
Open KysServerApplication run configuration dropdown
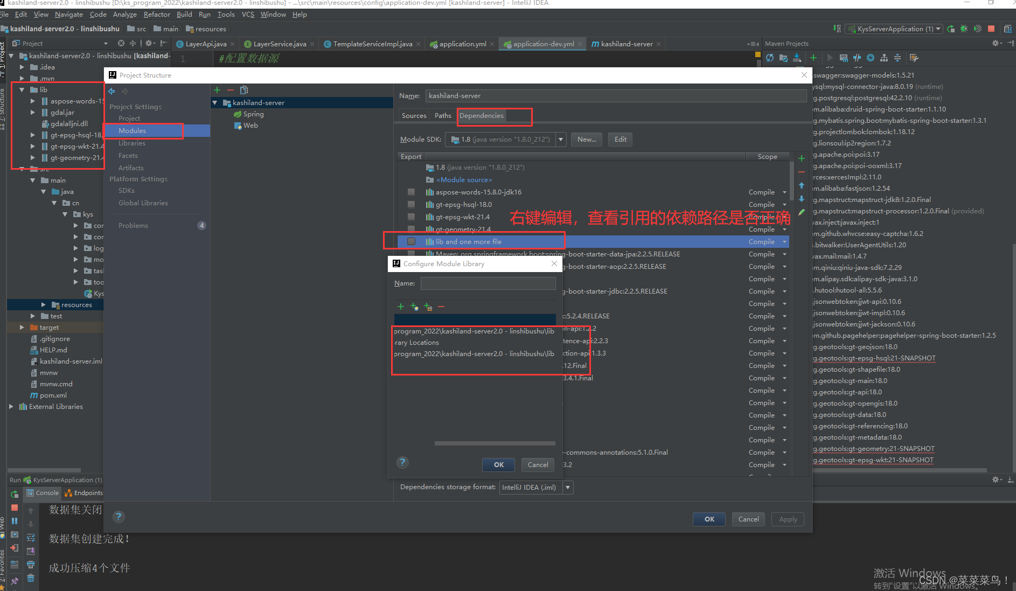coord(938,29)
